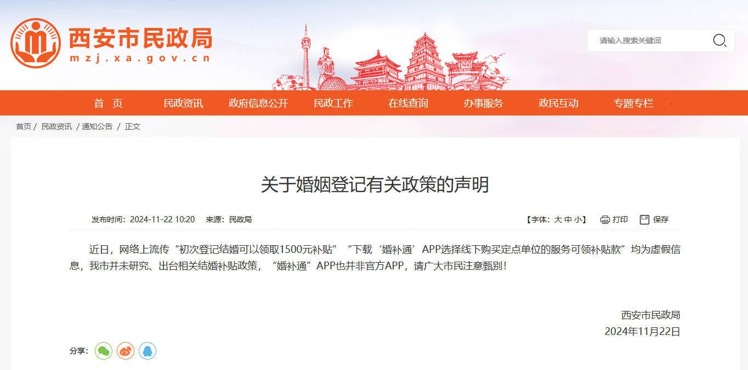Click the search magnifier icon
This screenshot has width=748, height=370.
point(719,41)
